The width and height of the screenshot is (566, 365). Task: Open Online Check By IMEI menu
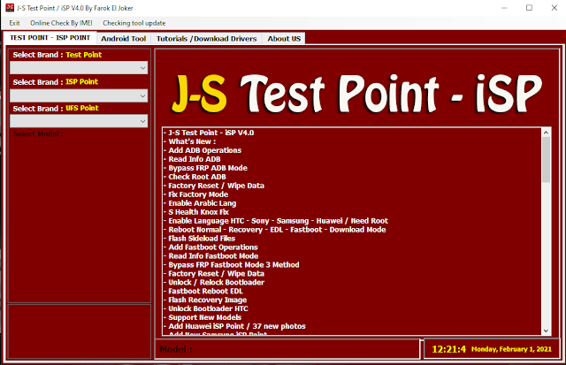[61, 23]
